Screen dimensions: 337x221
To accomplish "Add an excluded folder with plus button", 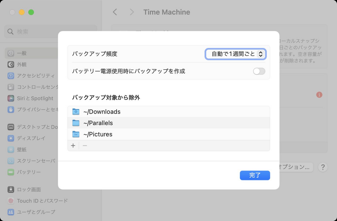I will [x=73, y=145].
